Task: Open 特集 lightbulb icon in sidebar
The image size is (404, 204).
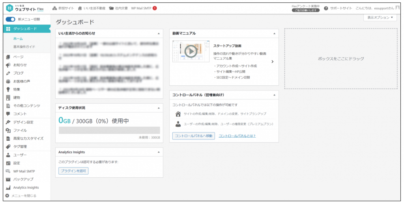Action: coord(8,89)
